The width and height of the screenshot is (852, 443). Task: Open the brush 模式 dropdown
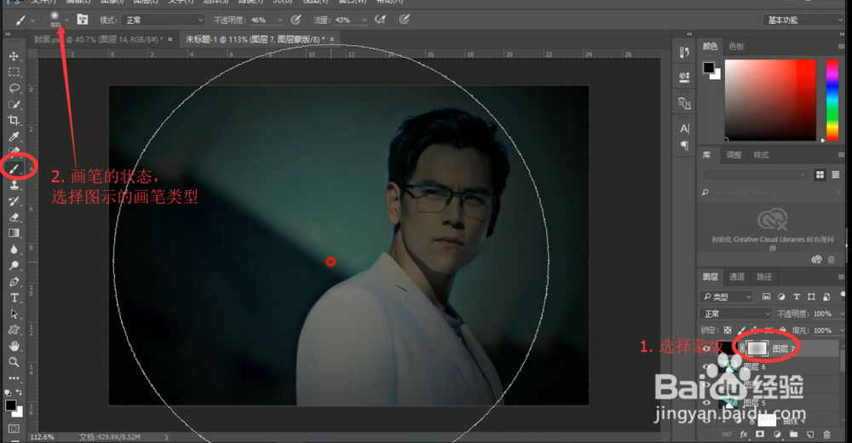coord(163,20)
